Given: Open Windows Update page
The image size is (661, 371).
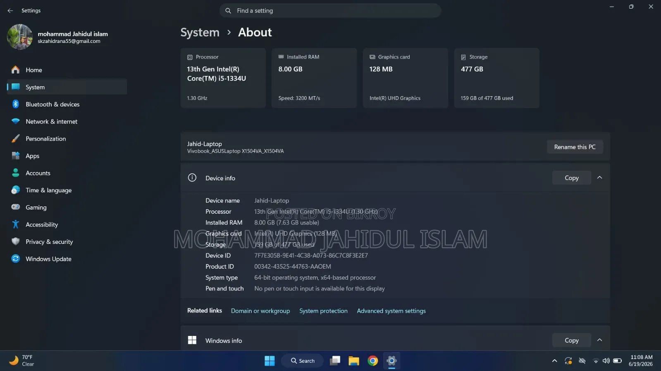Looking at the screenshot, I should pyautogui.click(x=67, y=259).
